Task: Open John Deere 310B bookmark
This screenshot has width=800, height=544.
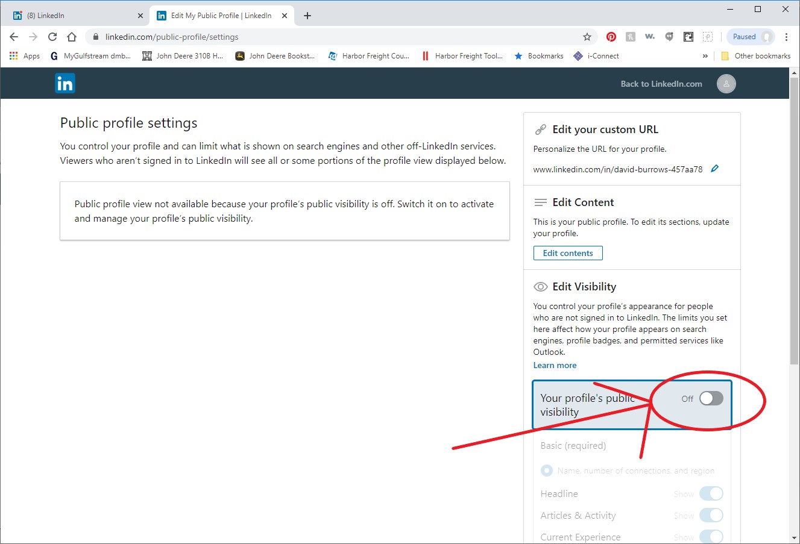Action: click(183, 56)
